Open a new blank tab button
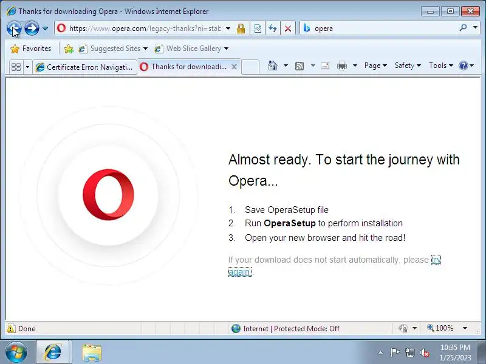The width and height of the screenshot is (486, 364). pos(250,67)
